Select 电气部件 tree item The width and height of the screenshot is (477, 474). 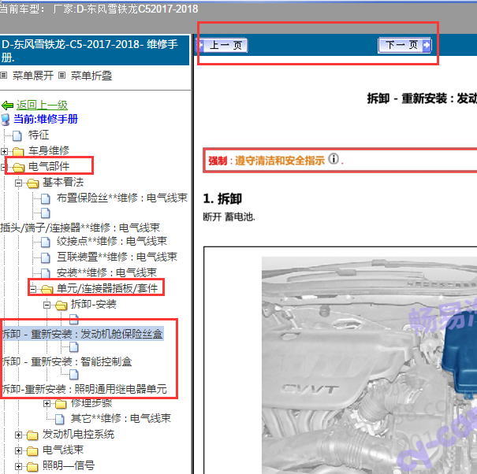[x=49, y=166]
